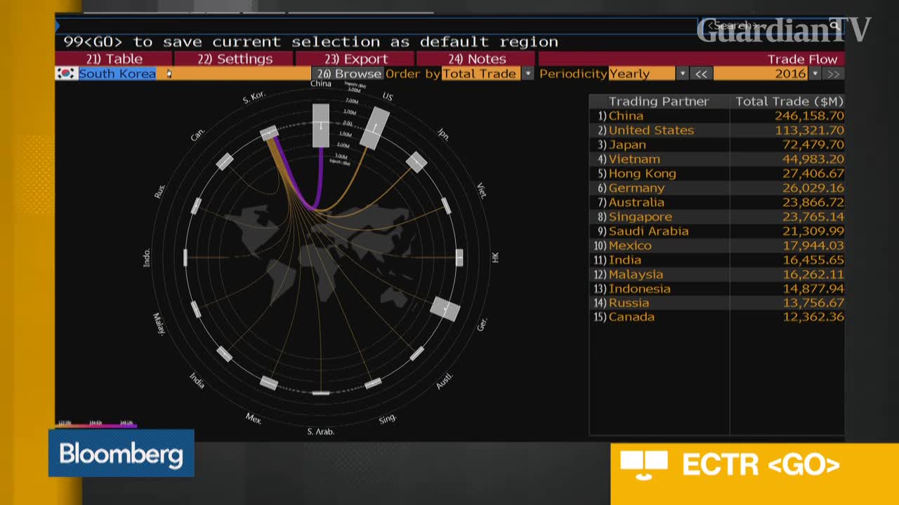Viewport: 899px width, 505px height.
Task: Select Indonesia in the trading partner table
Action: [x=640, y=288]
